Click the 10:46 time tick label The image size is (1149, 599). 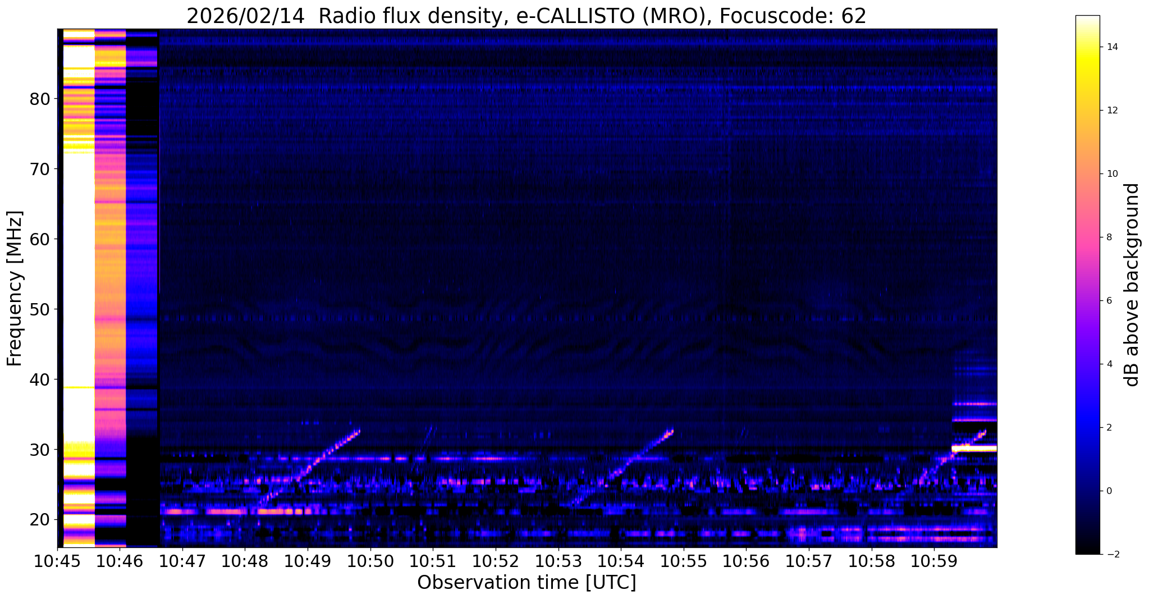point(120,561)
